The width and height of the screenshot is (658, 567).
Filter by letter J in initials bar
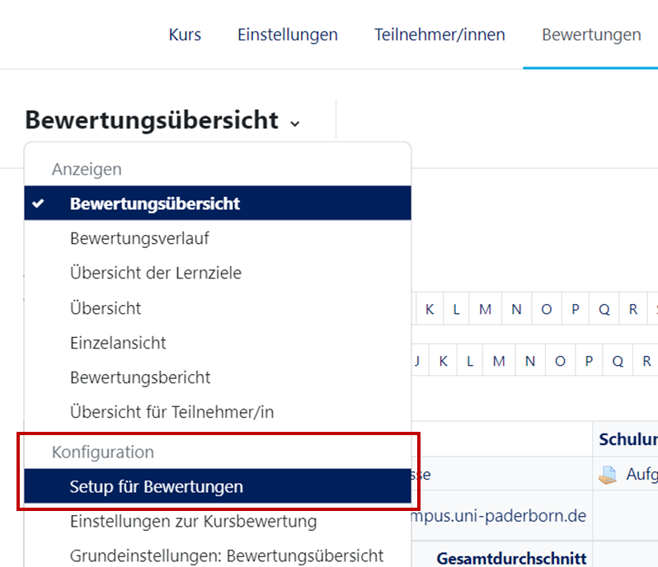coord(418,361)
